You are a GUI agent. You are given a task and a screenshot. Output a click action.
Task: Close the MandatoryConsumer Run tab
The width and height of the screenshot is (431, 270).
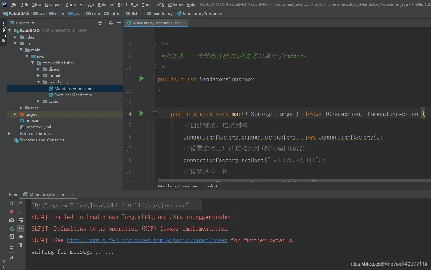pos(73,195)
